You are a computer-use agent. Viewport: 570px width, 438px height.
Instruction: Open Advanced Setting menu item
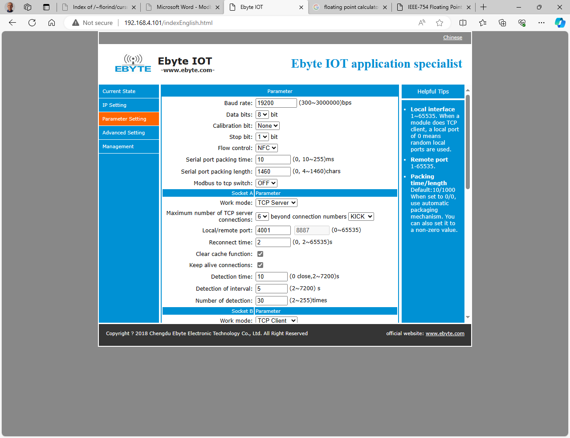pos(129,133)
